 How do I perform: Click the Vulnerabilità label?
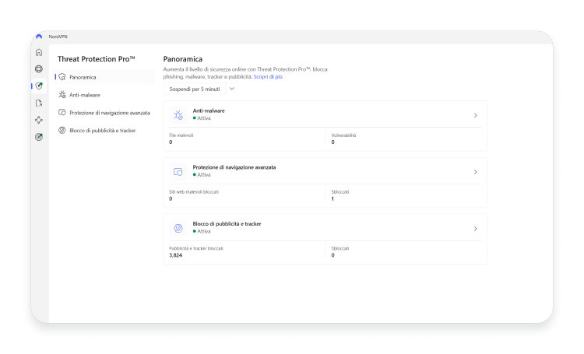pos(343,135)
